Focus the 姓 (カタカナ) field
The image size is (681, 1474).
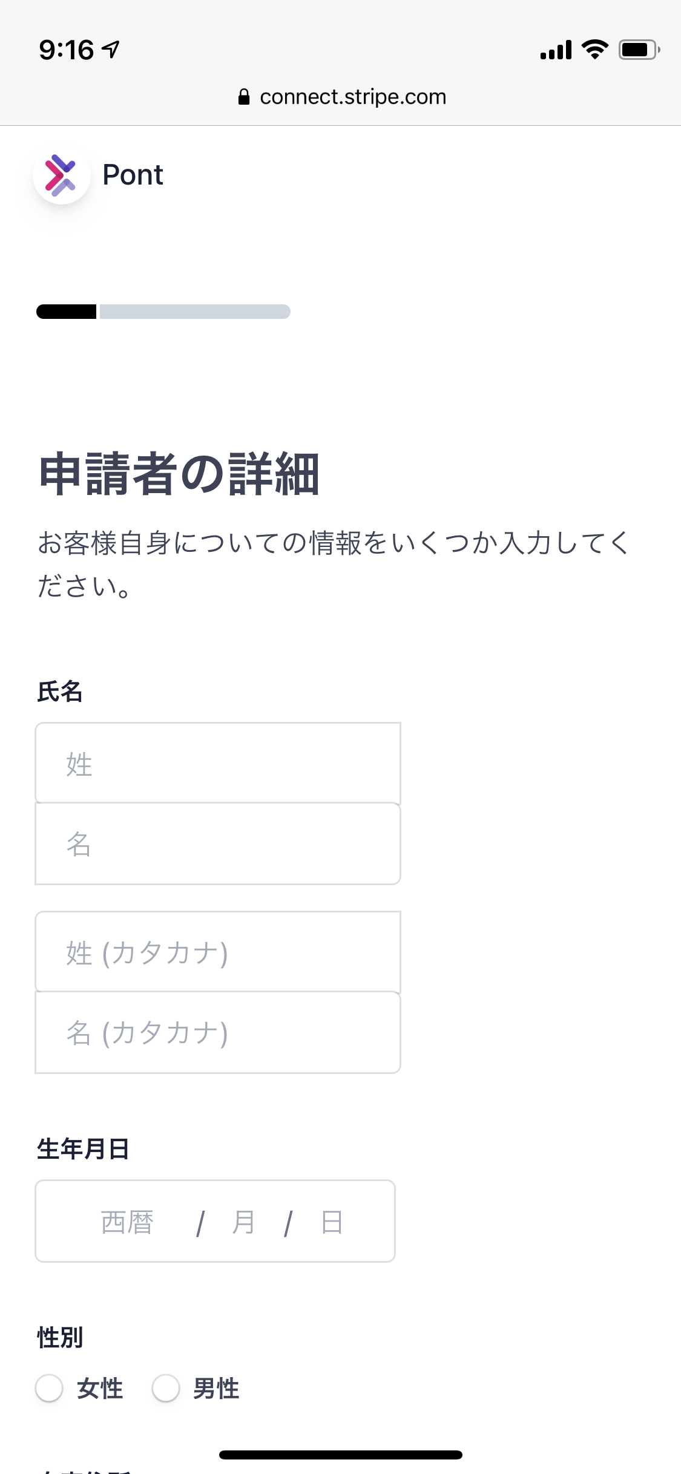tap(218, 952)
